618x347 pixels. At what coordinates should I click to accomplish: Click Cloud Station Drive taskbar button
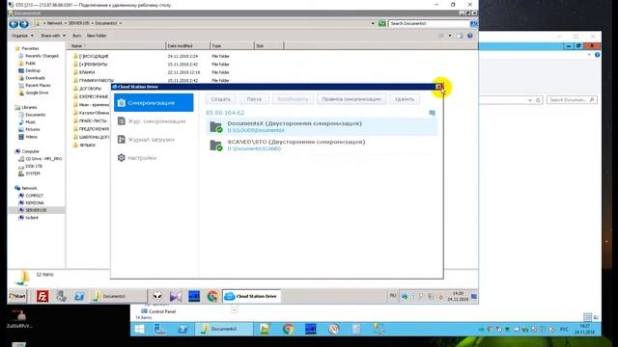click(252, 296)
